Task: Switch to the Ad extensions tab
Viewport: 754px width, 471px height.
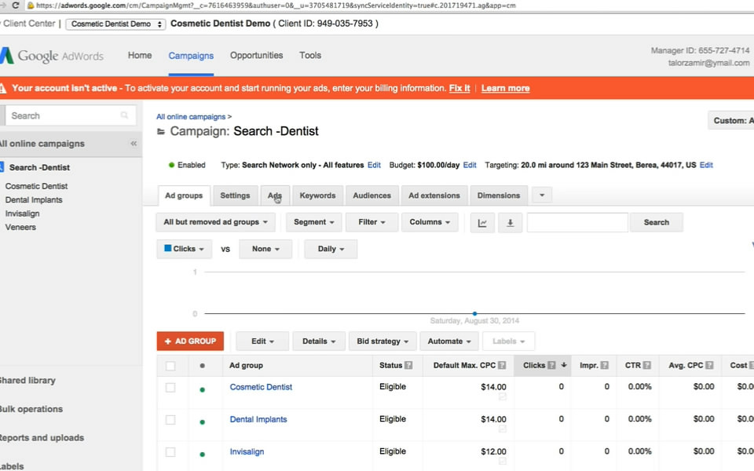Action: 434,195
